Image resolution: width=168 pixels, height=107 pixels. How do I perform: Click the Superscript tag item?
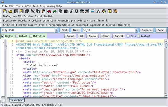point(97,25)
